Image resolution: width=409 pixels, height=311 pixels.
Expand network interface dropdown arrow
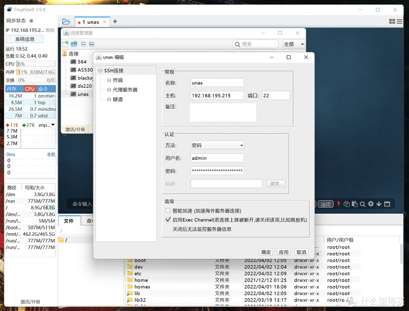tap(53, 125)
